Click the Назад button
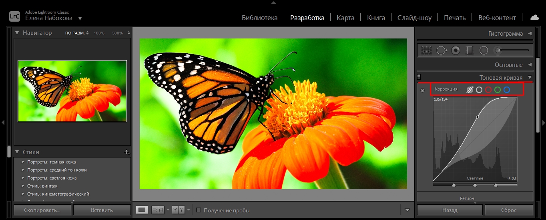 coord(450,210)
